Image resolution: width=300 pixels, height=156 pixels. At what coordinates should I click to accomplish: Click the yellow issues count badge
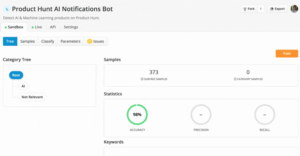click(x=90, y=41)
